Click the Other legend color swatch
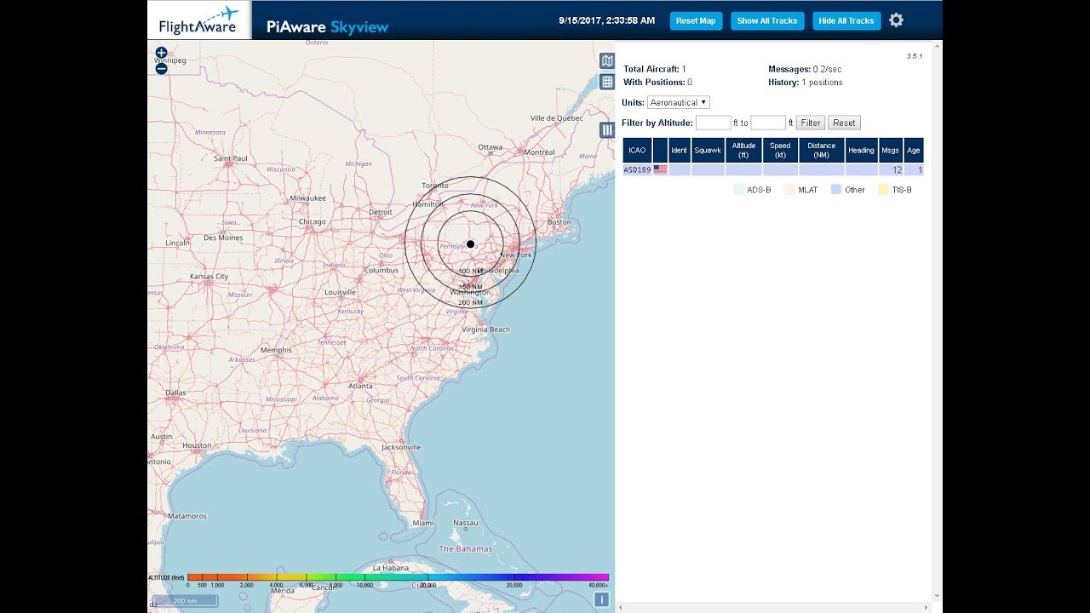Viewport: 1090px width, 613px height. (836, 190)
